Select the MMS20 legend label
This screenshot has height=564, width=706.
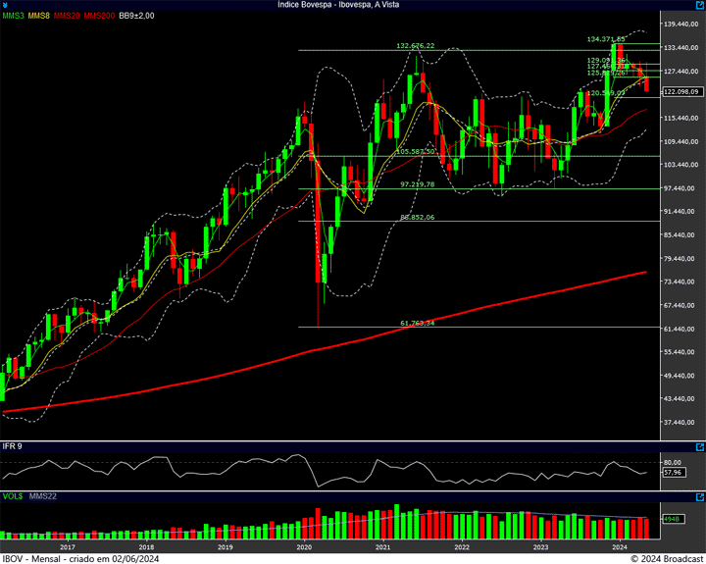(x=68, y=16)
